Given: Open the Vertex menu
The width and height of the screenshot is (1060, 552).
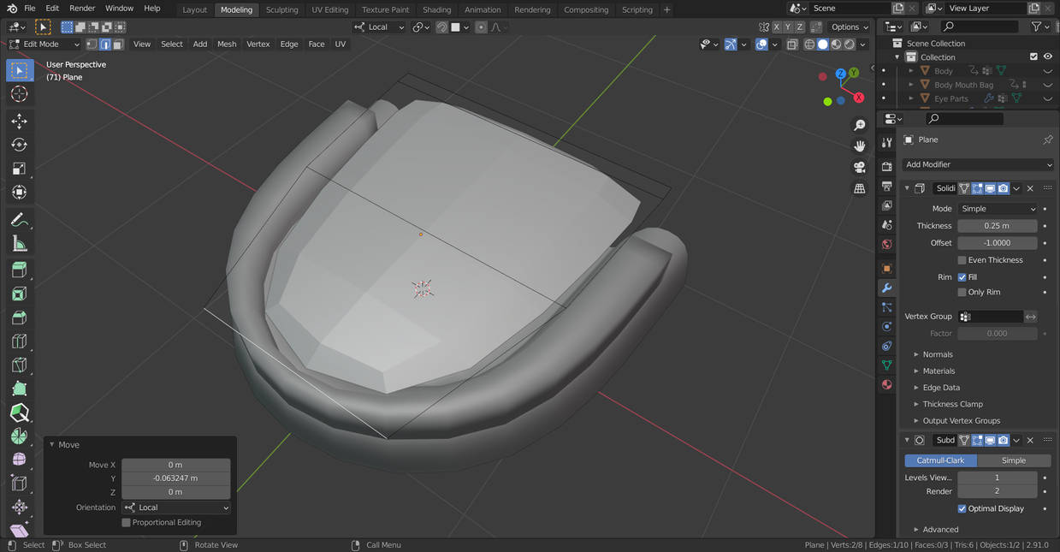Looking at the screenshot, I should [258, 44].
